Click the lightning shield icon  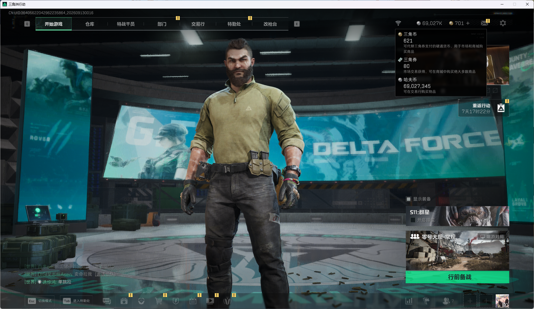176,301
